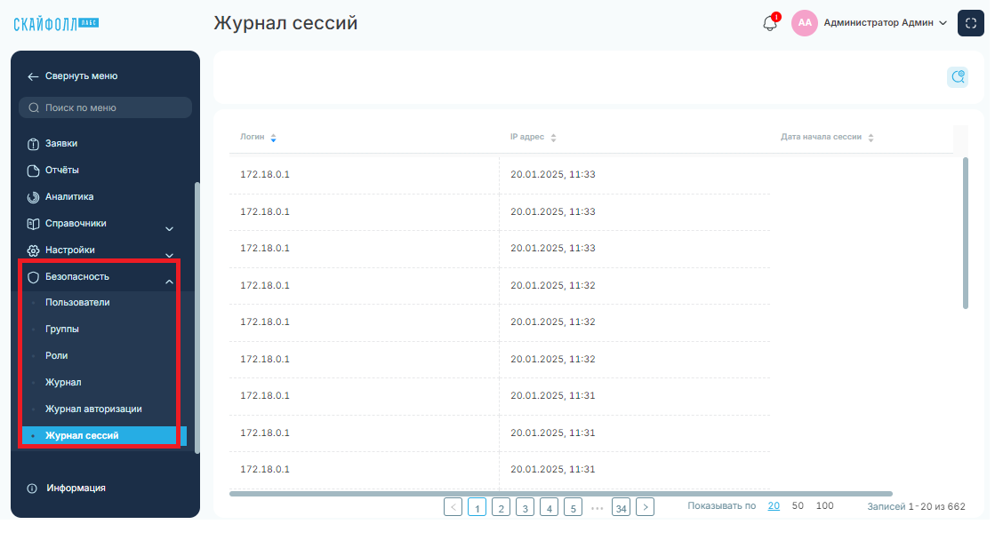Click the AA user avatar
1003x548 pixels.
coord(804,23)
